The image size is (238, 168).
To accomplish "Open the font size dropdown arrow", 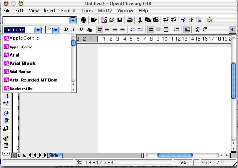I will pos(56,30).
